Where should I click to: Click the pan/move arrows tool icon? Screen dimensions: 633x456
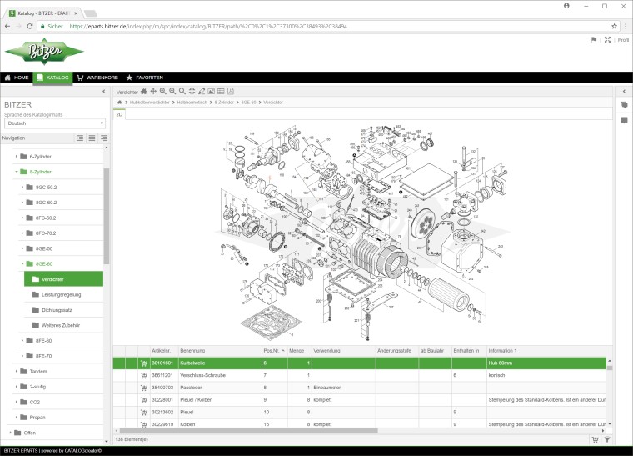click(153, 91)
